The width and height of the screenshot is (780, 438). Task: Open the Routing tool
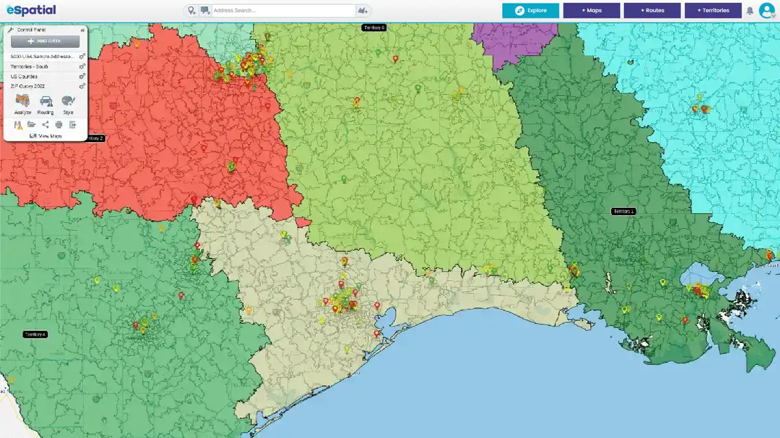[46, 104]
